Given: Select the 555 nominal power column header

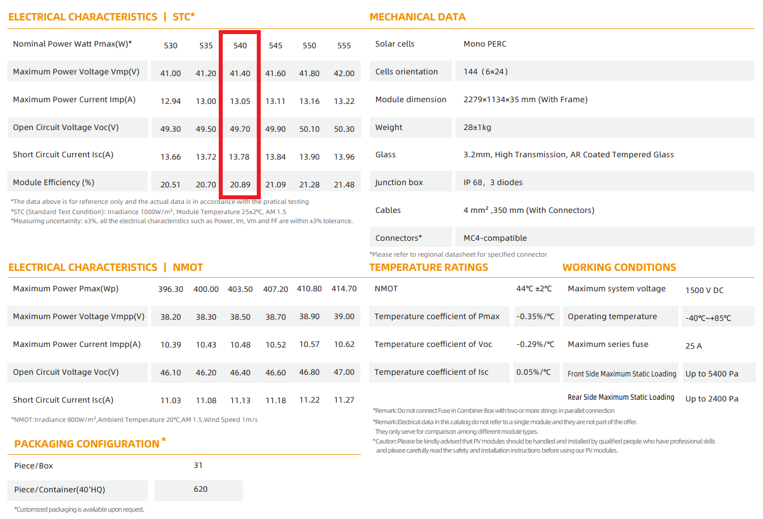Looking at the screenshot, I should pos(344,45).
